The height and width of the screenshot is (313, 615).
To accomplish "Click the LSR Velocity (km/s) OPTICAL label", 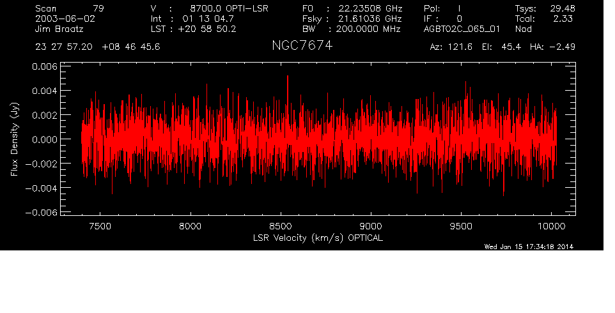I will click(318, 238).
